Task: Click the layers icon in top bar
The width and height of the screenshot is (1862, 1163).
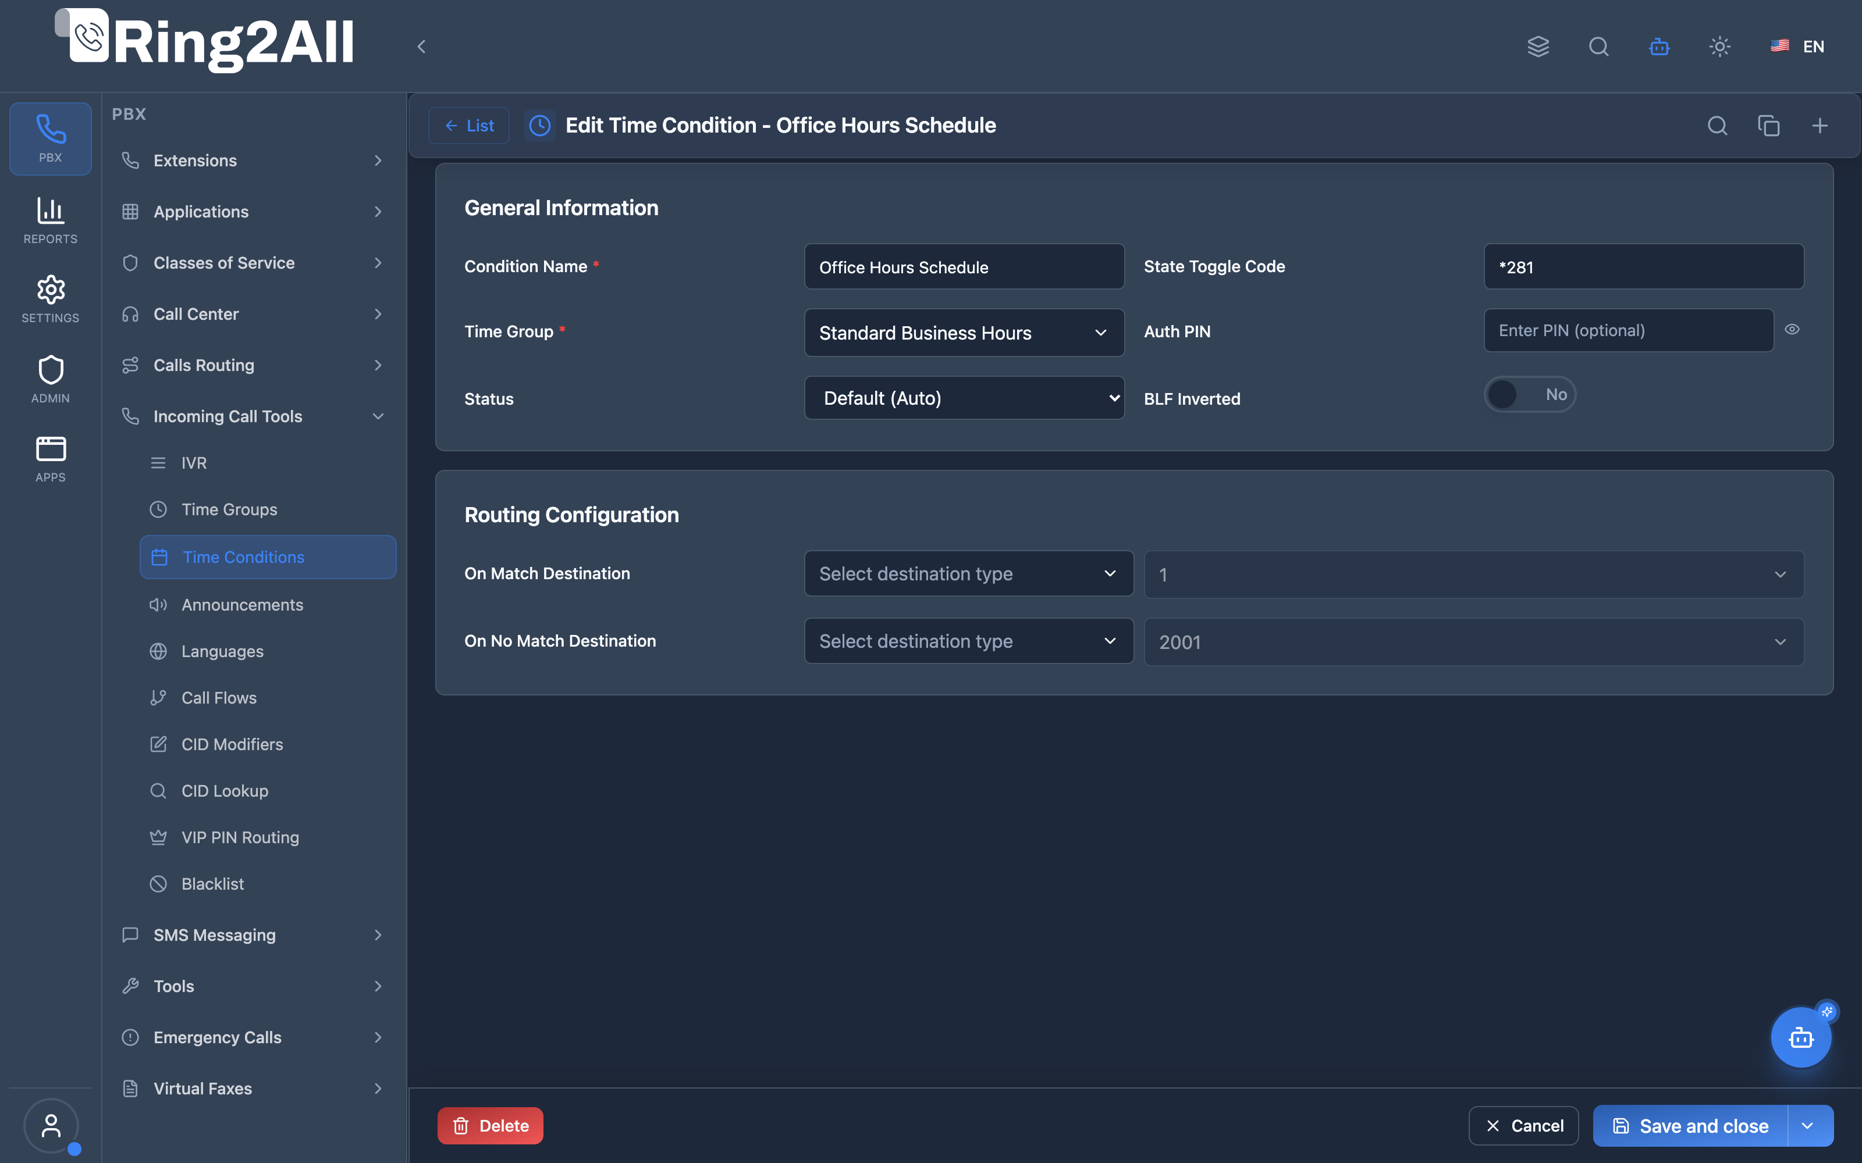Action: 1537,46
